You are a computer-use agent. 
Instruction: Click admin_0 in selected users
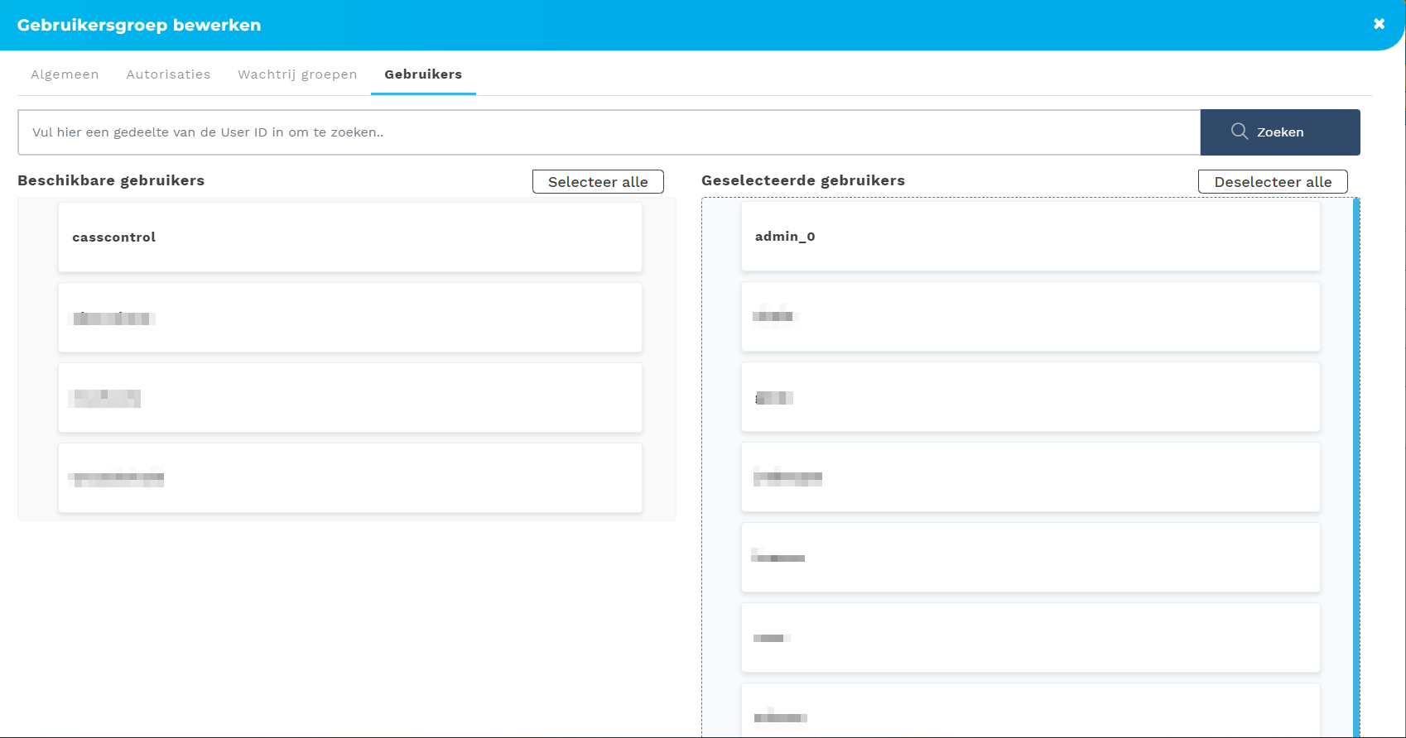(1030, 237)
